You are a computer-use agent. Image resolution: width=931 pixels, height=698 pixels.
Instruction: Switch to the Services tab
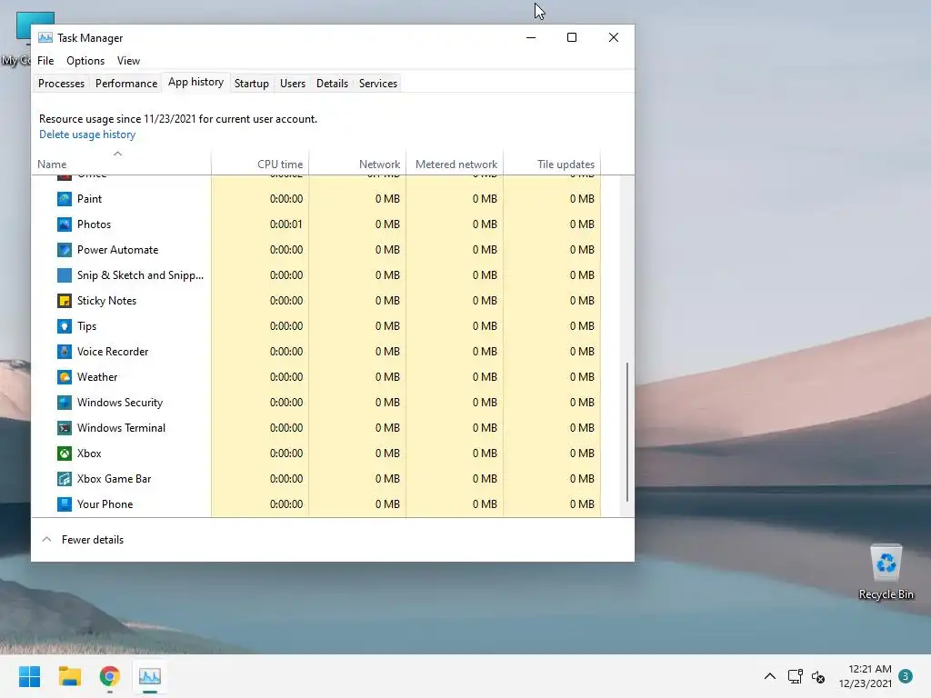click(x=378, y=84)
